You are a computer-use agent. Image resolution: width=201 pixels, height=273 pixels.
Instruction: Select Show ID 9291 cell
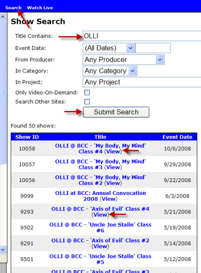point(27,243)
